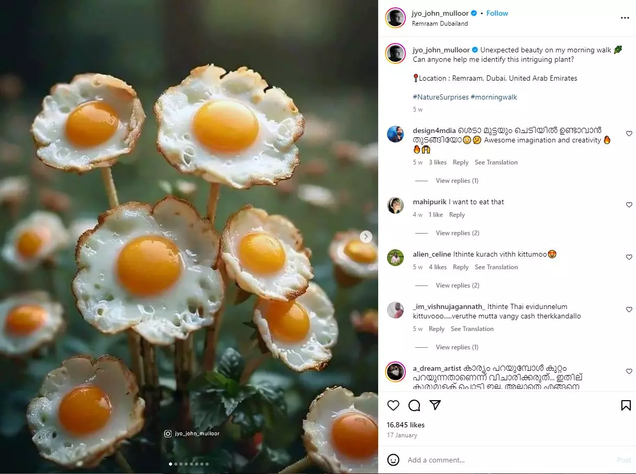Image resolution: width=636 pixels, height=474 pixels.
Task: Like the post with the heart icon
Action: (x=393, y=405)
